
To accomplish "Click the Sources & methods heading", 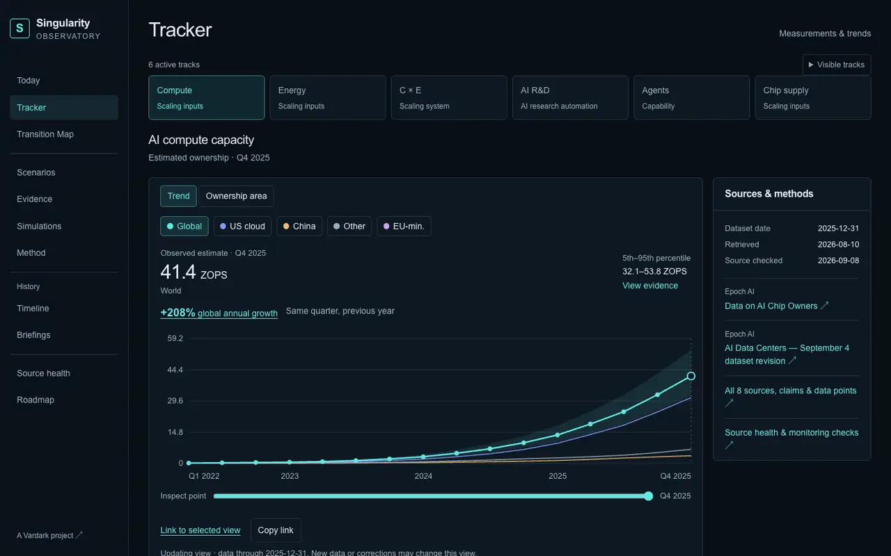I will 769,194.
